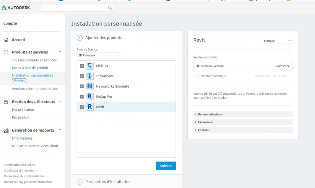Open Par produit under user management
Viewport: 315px width, 188px height.
pyautogui.click(x=21, y=117)
